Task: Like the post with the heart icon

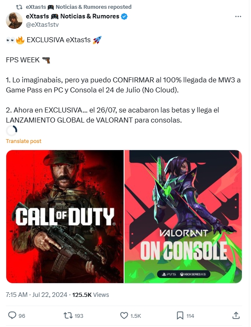Action: coord(124,315)
